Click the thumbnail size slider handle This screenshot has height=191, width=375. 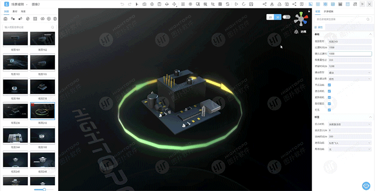tap(44, 189)
